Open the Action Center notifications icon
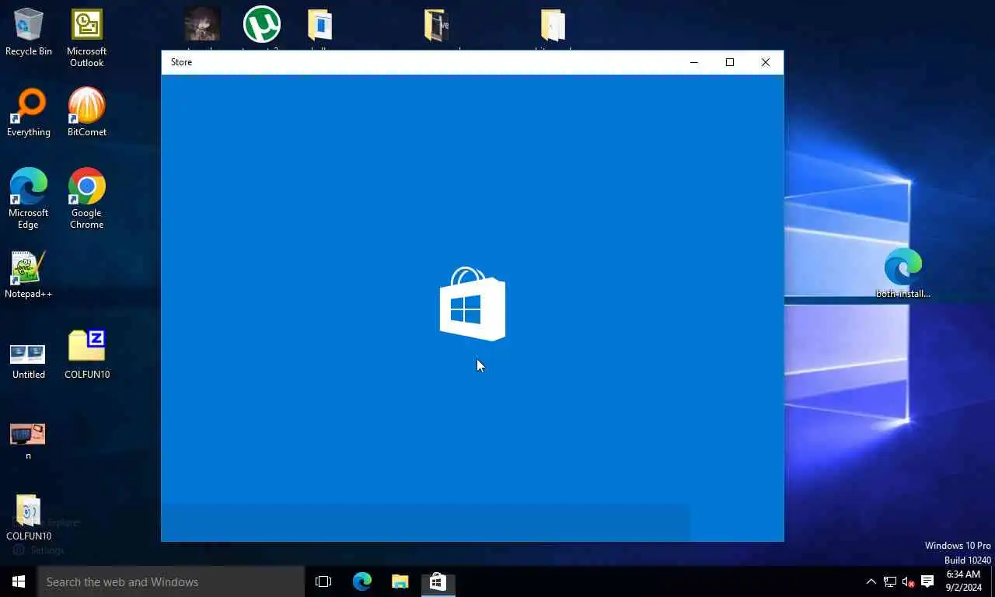The image size is (995, 597). coord(927,581)
